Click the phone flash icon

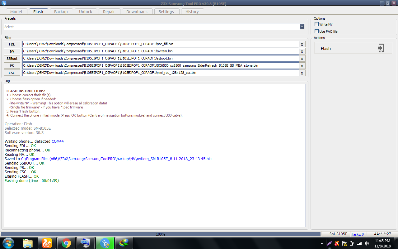381,48
